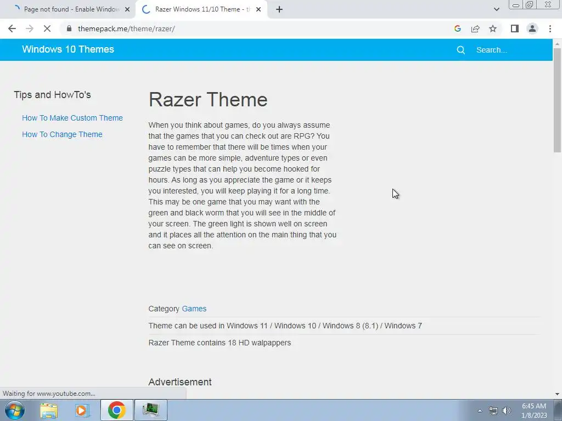Expand the tab search dropdown arrow
The height and width of the screenshot is (421, 562).
(496, 9)
